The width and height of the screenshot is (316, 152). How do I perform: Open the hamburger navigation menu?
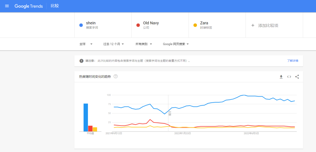(x=7, y=6)
